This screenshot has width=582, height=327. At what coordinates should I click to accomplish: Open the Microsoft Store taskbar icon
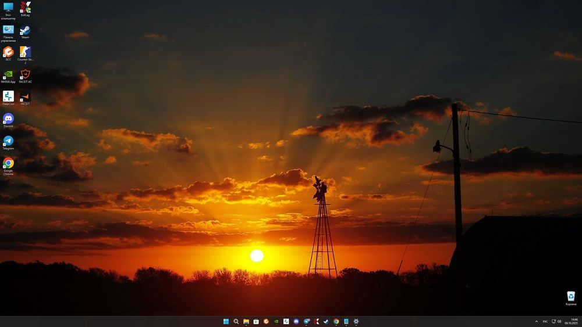pos(256,321)
